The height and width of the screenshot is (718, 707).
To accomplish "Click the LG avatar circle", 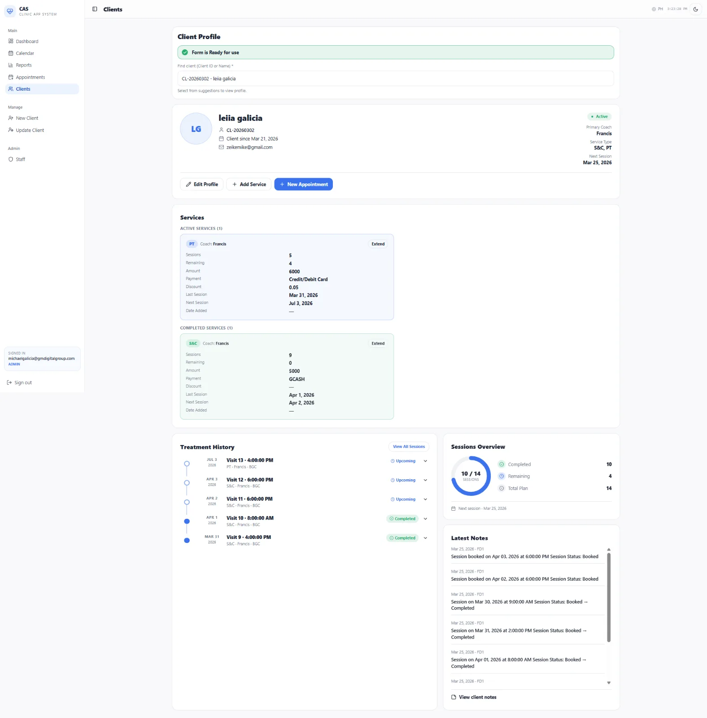I will coord(196,129).
